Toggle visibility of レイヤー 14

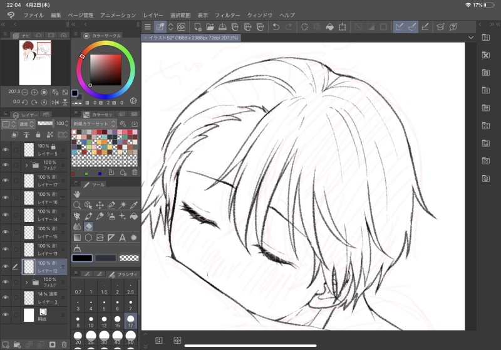[x=6, y=215]
